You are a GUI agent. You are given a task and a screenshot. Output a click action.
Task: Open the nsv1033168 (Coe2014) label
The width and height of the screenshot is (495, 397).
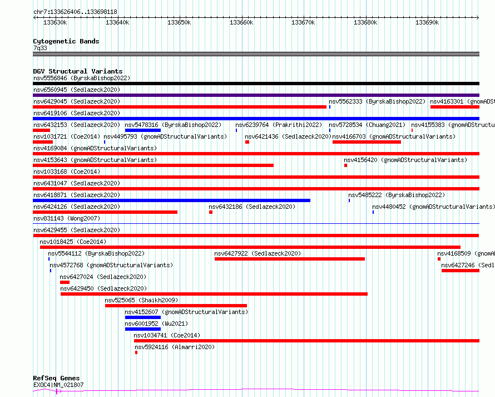[67, 171]
